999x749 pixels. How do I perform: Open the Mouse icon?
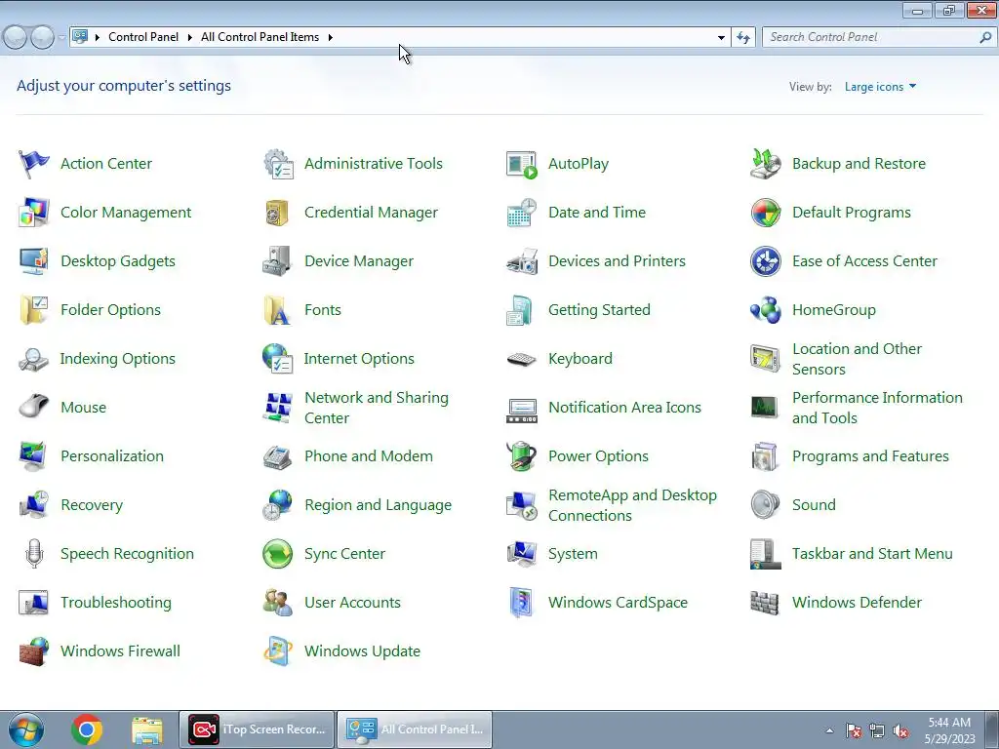[34, 407]
